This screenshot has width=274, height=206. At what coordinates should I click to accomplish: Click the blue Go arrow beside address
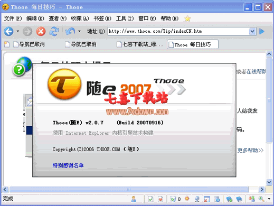tap(262, 32)
